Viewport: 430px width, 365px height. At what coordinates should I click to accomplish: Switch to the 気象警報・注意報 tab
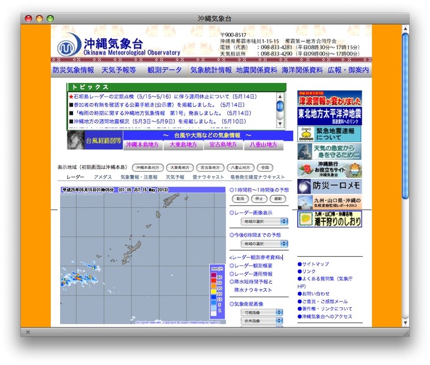(139, 177)
